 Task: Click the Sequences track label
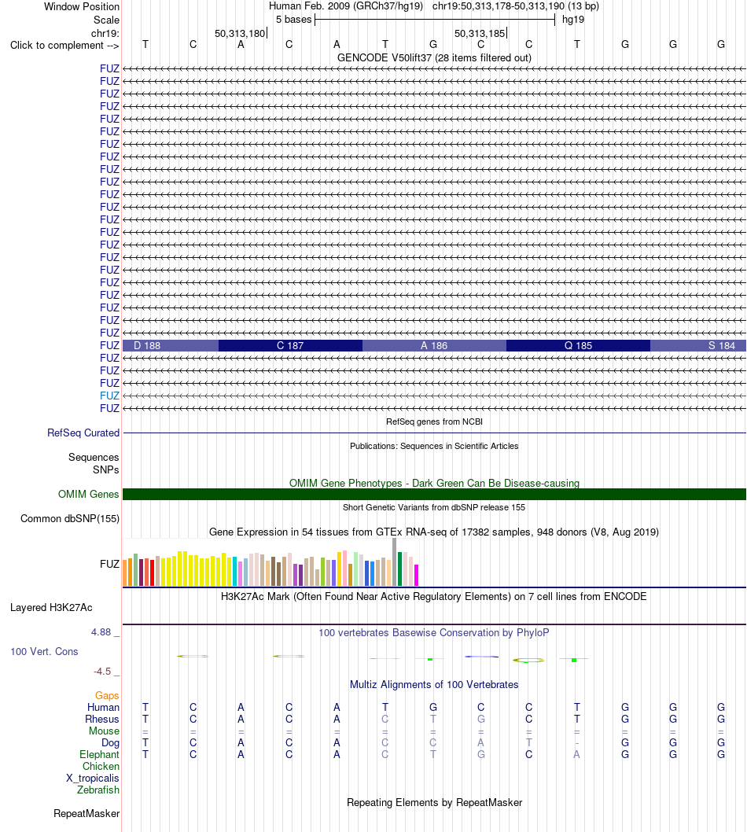(x=94, y=457)
